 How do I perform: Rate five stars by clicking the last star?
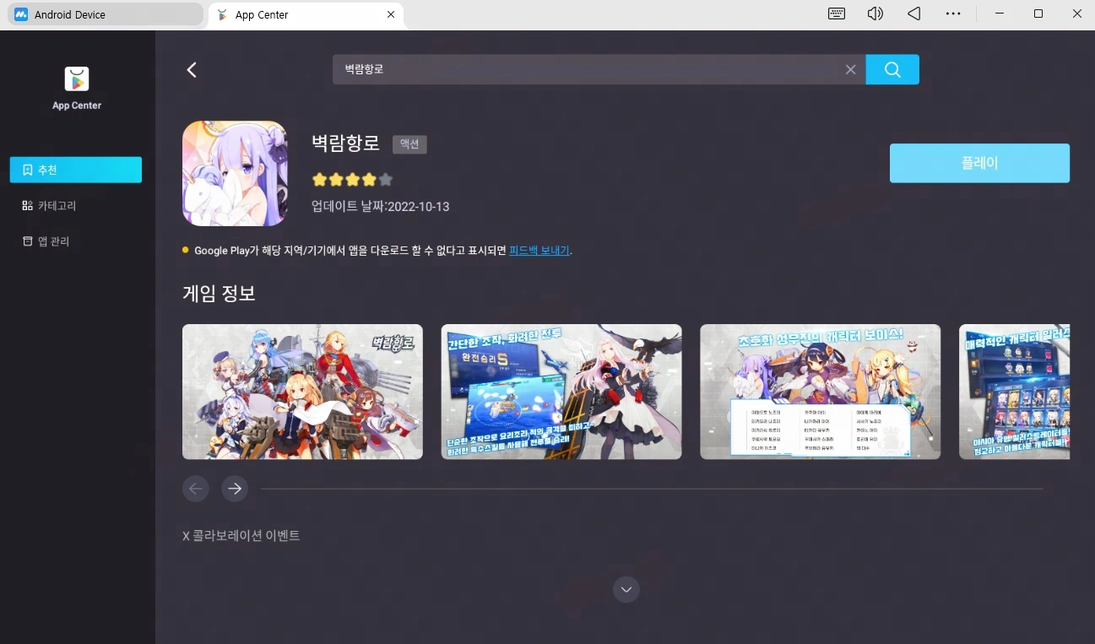coord(385,179)
